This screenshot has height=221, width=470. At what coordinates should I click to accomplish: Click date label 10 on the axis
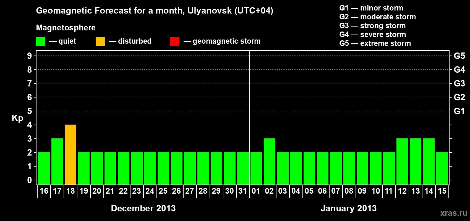pos(376,191)
